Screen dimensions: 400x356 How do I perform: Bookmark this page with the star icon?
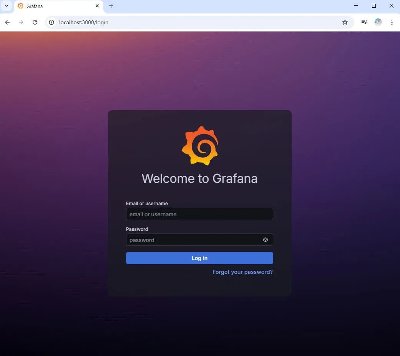[345, 22]
